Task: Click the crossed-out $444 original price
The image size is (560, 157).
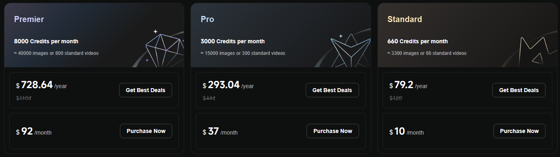Action: point(209,98)
